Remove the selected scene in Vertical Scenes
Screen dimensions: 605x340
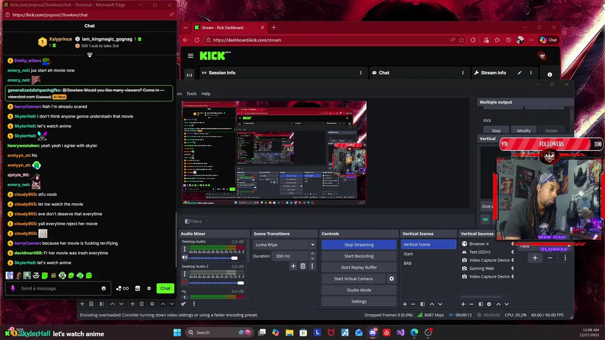click(x=413, y=304)
